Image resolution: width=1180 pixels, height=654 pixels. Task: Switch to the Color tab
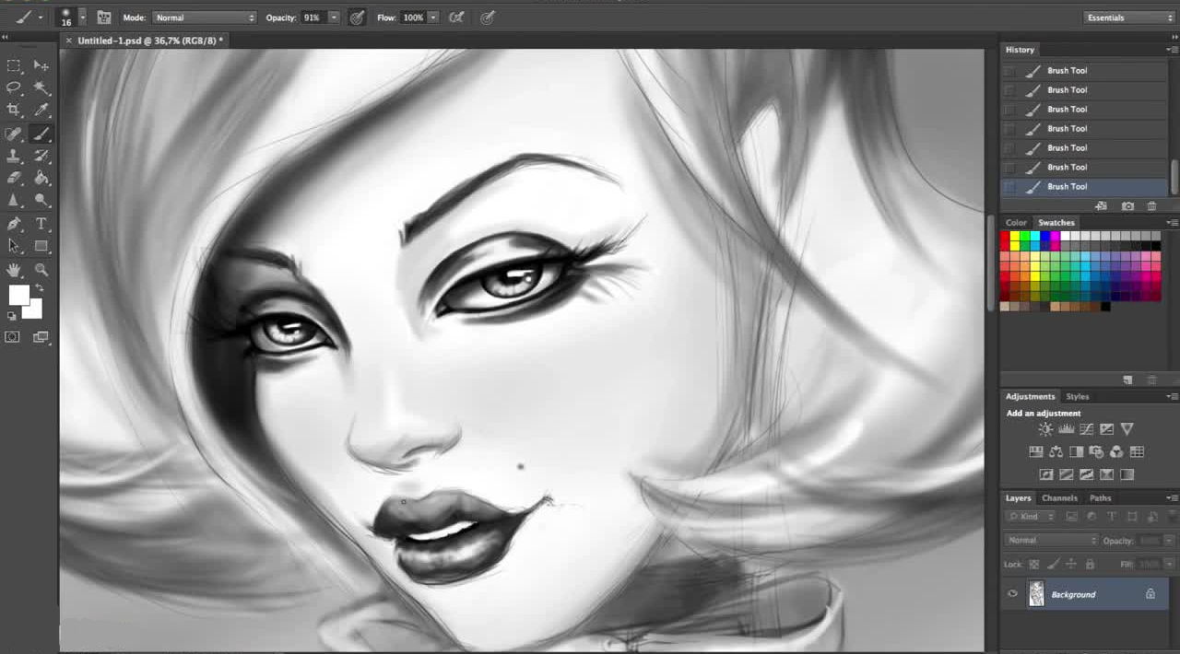coord(1016,223)
